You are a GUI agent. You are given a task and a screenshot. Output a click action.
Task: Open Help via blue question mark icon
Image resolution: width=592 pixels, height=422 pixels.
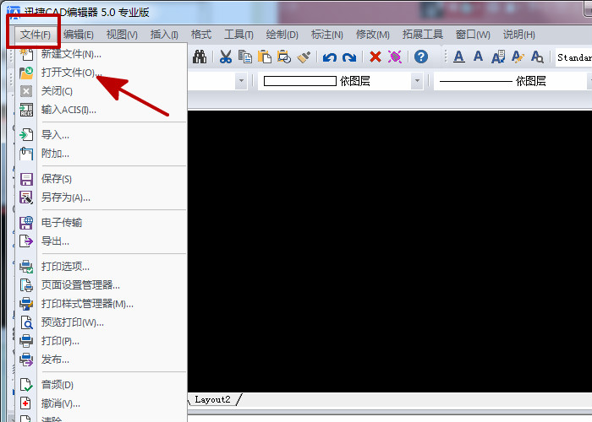(x=421, y=57)
